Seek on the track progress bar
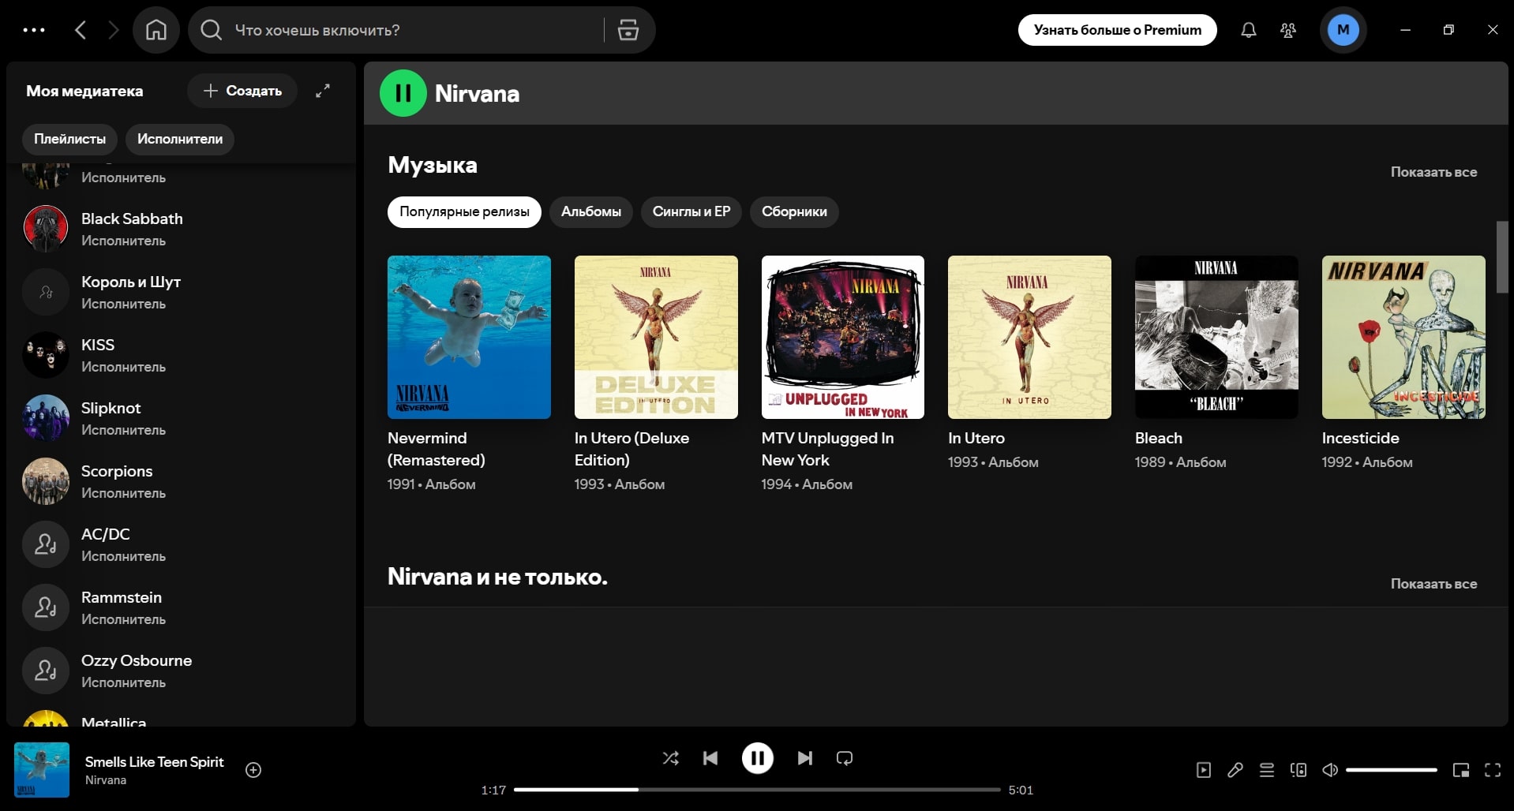The width and height of the screenshot is (1514, 811). click(x=757, y=790)
